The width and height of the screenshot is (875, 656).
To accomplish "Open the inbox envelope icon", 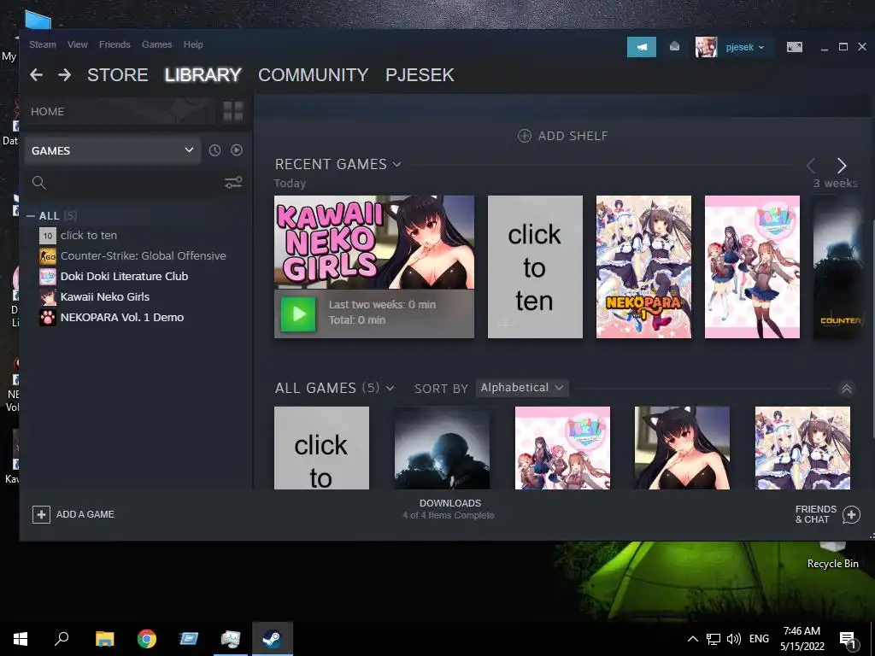I will tap(675, 47).
